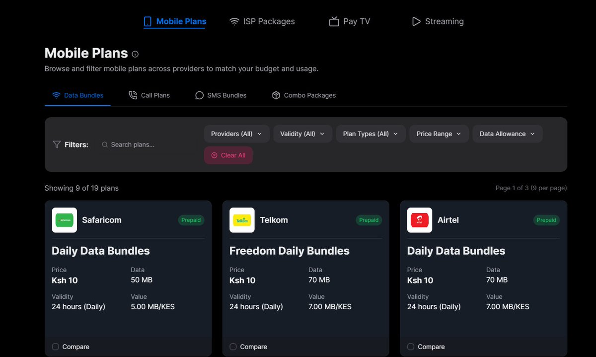Click the 5.00 MB/KES value
Viewport: 596px width, 357px height.
(x=153, y=307)
